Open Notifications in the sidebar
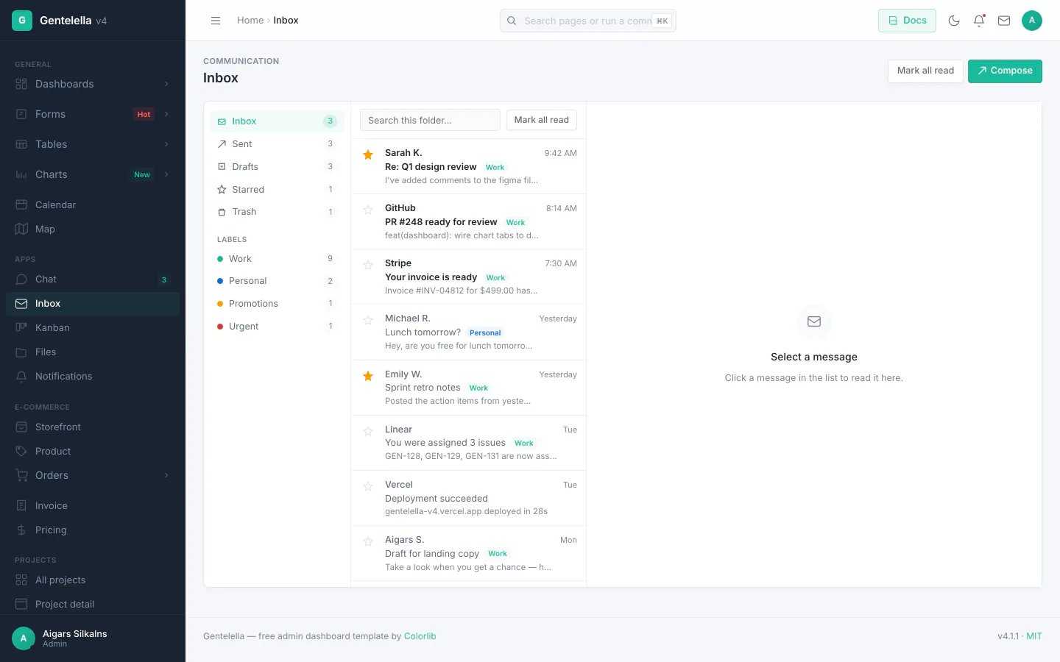This screenshot has width=1060, height=662. [x=93, y=376]
